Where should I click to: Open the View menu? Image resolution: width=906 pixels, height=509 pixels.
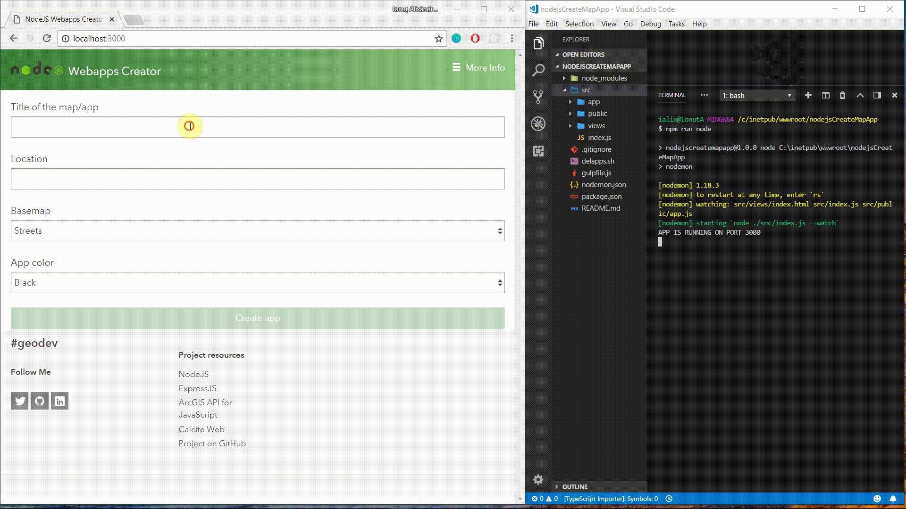(609, 24)
